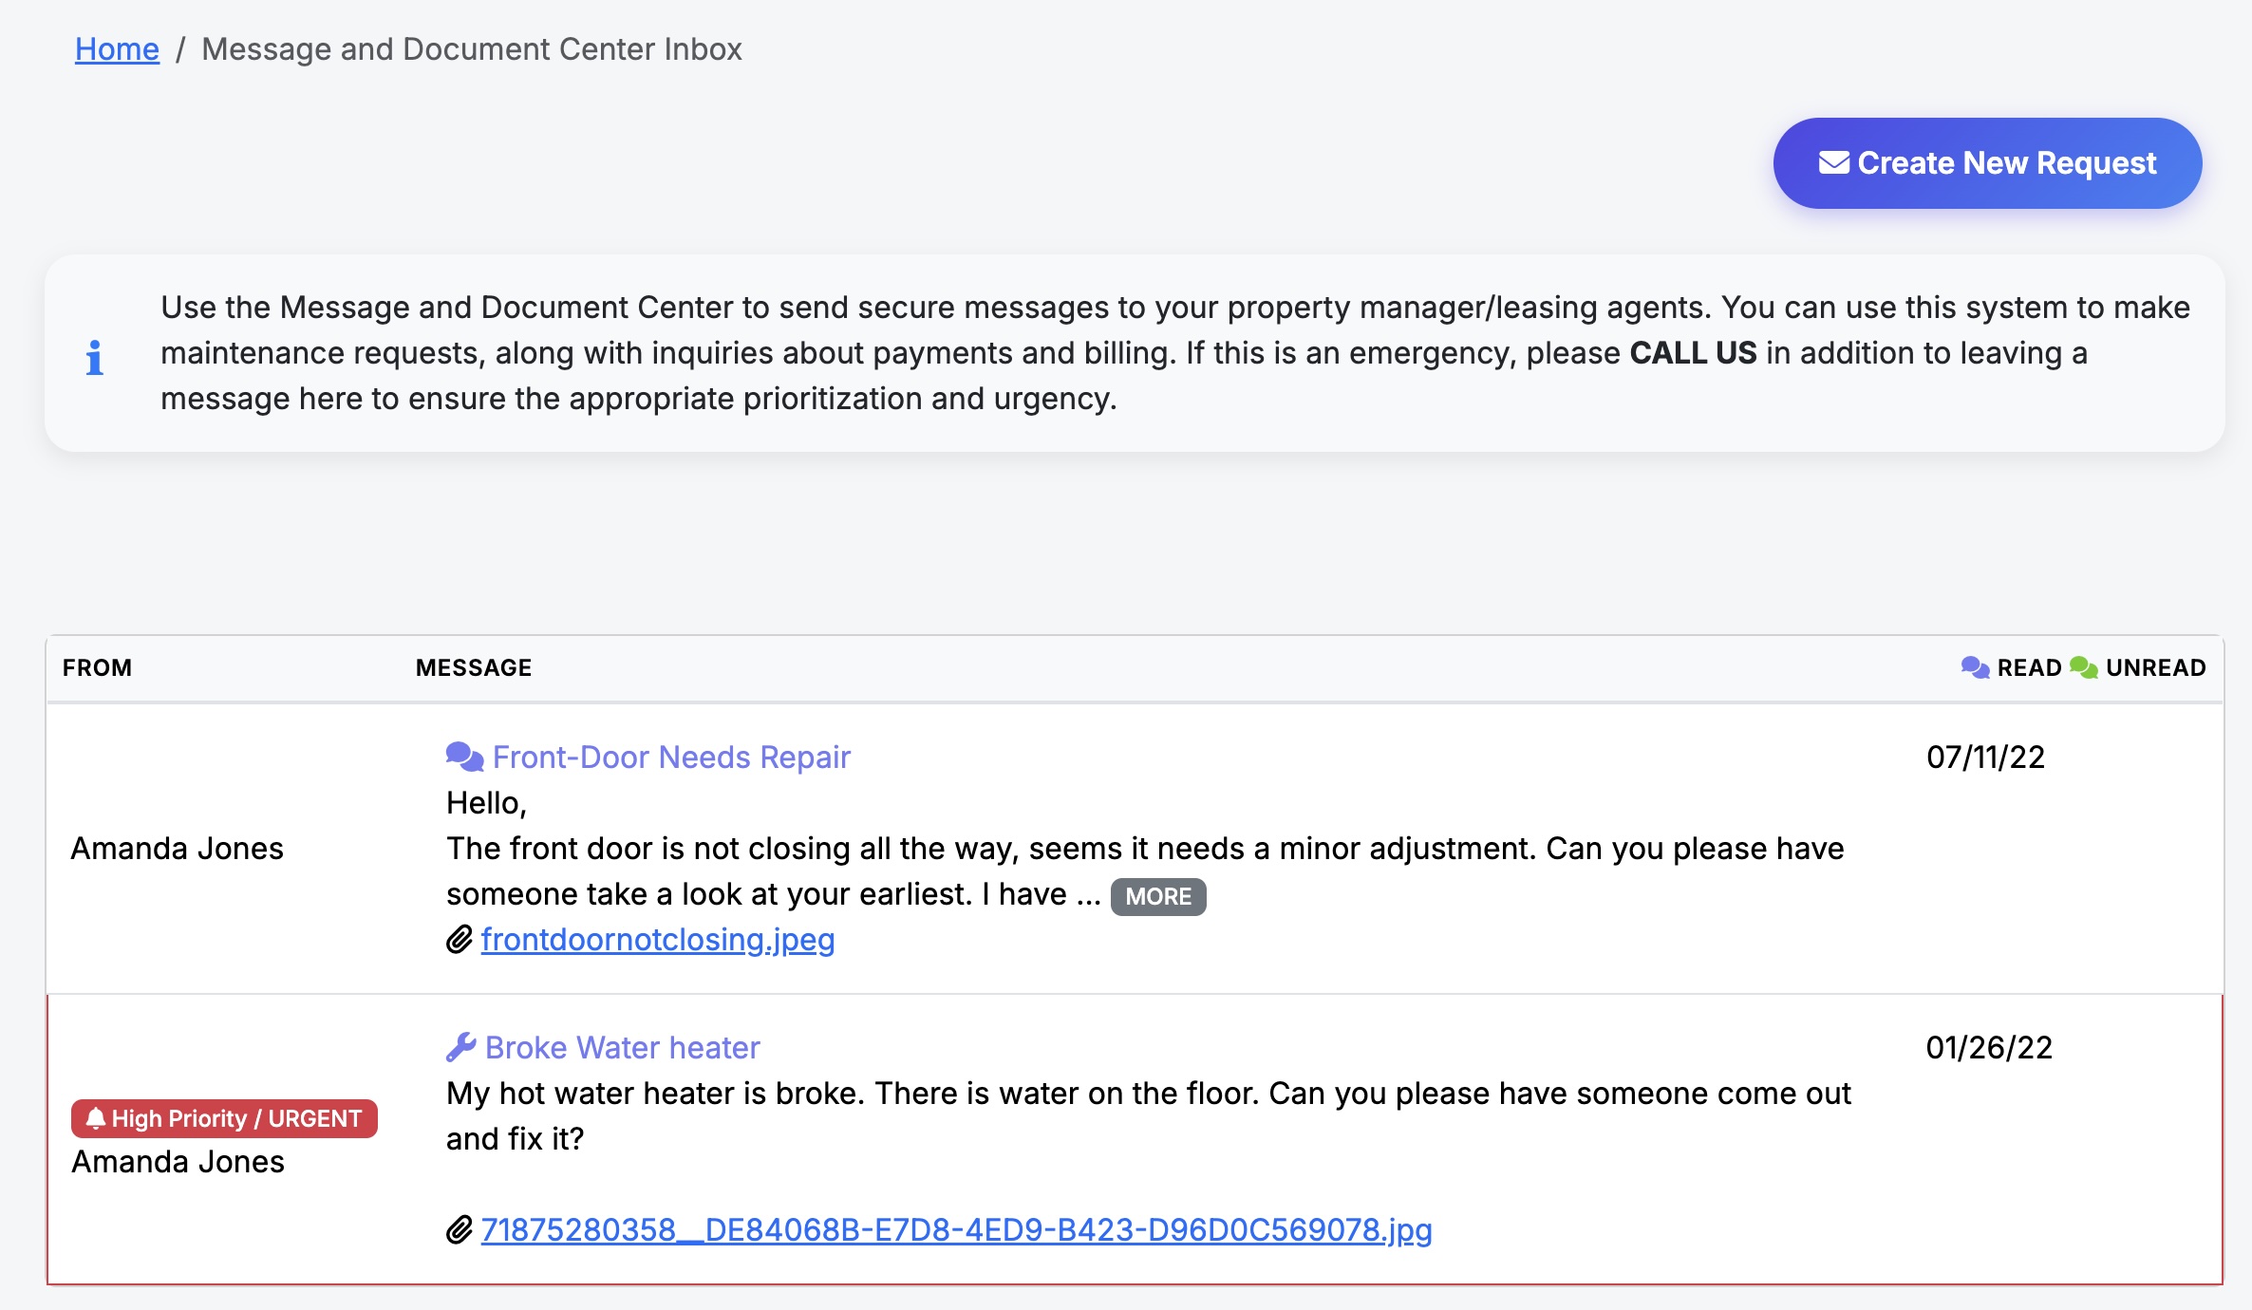Click the High Priority / URGENT badge

tap(224, 1118)
